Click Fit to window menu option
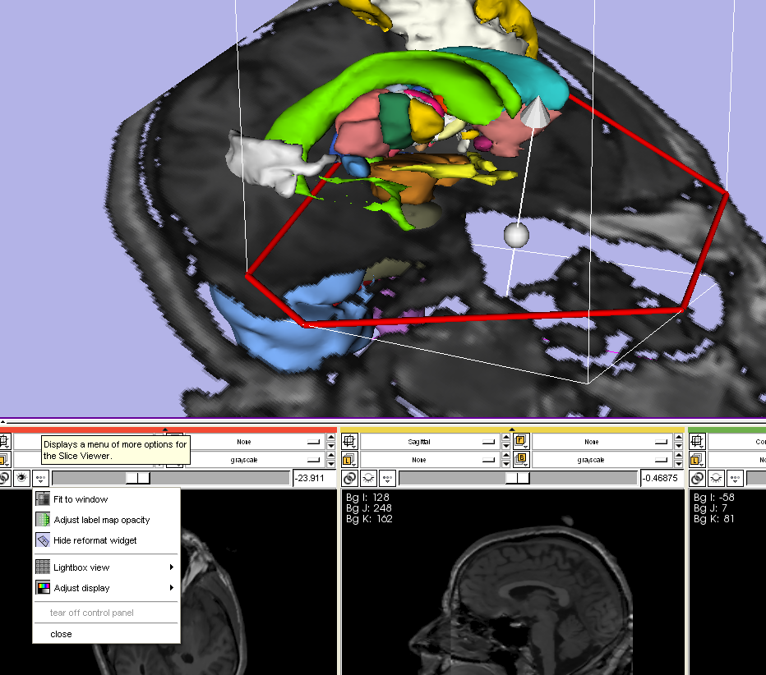 (81, 499)
